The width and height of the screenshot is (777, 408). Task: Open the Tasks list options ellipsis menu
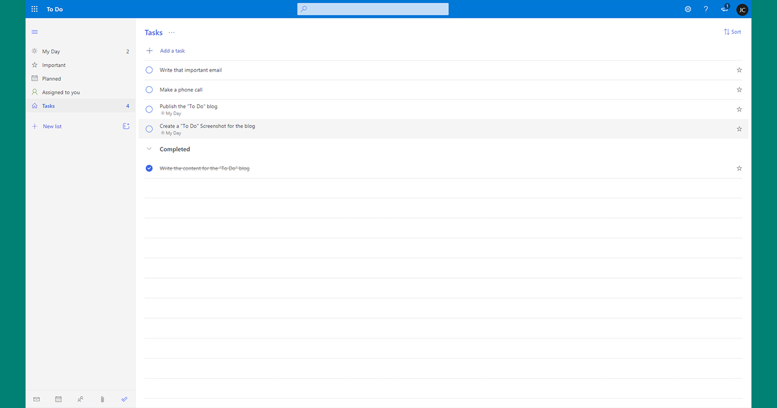pyautogui.click(x=171, y=33)
